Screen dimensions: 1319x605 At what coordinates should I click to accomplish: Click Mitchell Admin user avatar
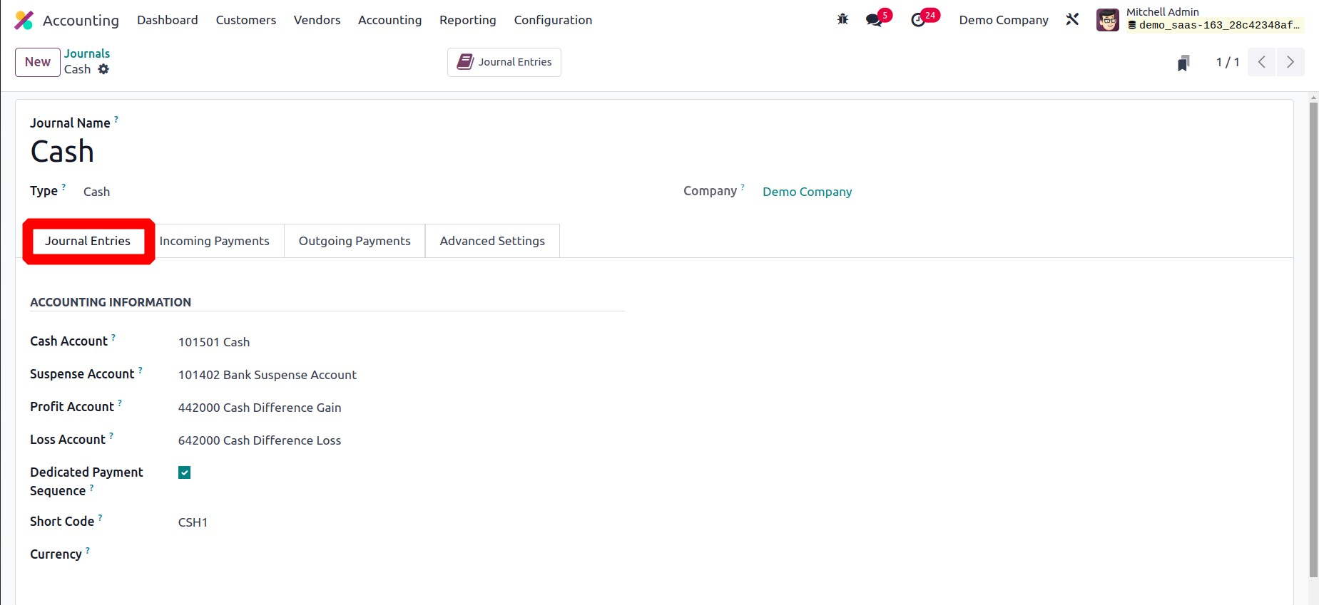1107,20
